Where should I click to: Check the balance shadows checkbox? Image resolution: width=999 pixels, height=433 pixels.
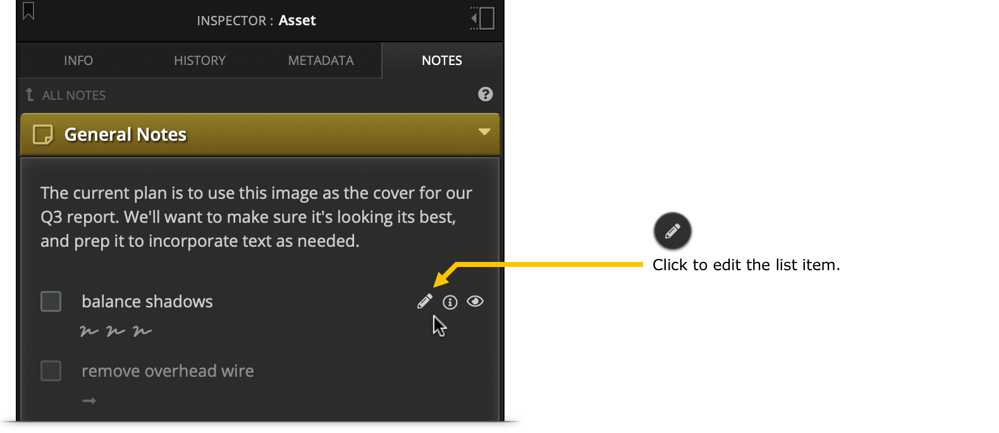tap(51, 301)
